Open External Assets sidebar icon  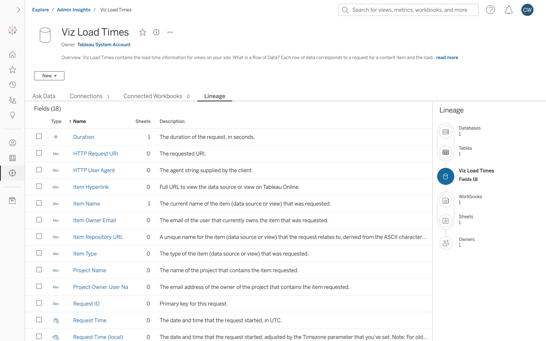pyautogui.click(x=12, y=201)
